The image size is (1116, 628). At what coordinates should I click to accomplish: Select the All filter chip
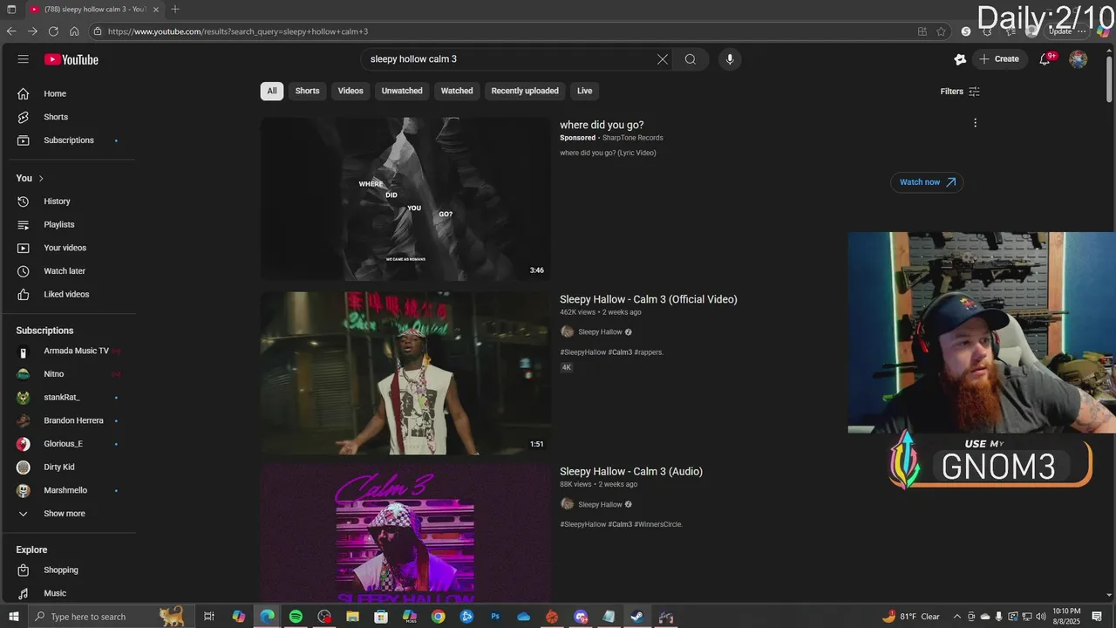click(x=272, y=91)
